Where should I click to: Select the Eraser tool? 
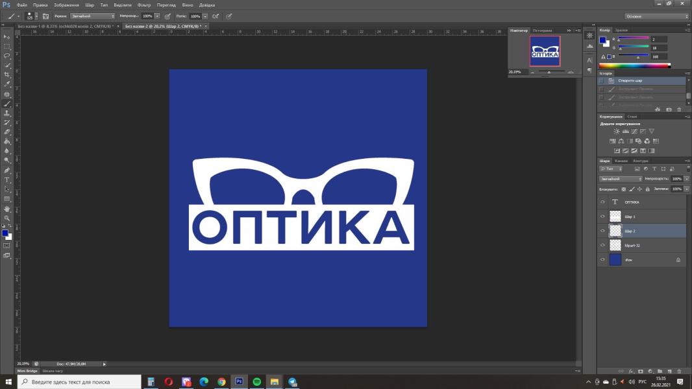pos(6,132)
